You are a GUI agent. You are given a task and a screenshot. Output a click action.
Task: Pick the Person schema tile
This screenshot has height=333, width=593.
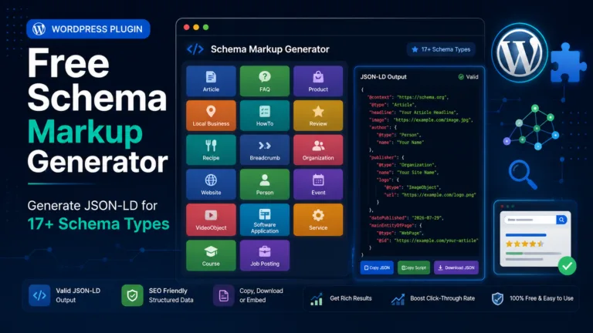click(265, 184)
